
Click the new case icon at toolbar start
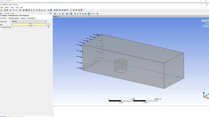1,10
